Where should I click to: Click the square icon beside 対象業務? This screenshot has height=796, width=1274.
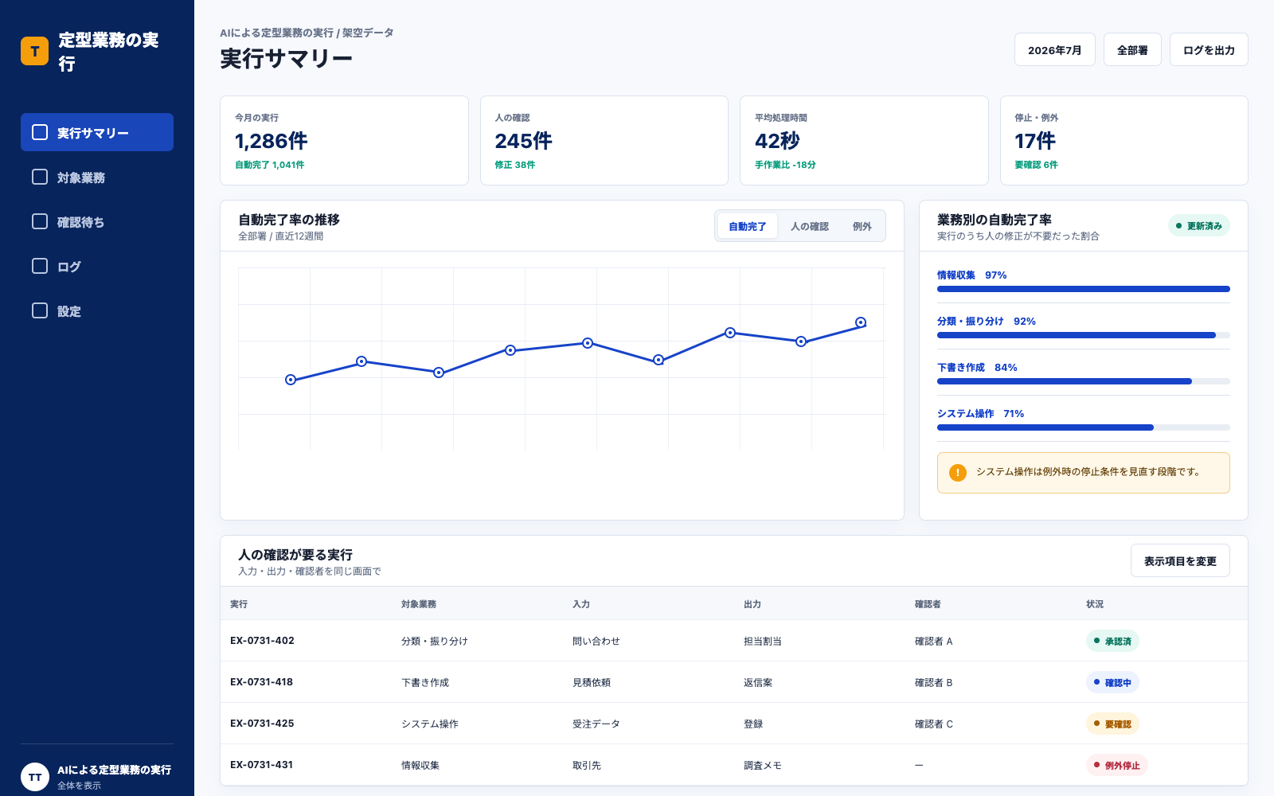pos(40,177)
